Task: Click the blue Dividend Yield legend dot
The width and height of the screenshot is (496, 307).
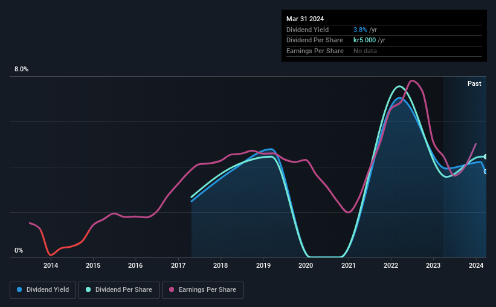Action: [19, 289]
